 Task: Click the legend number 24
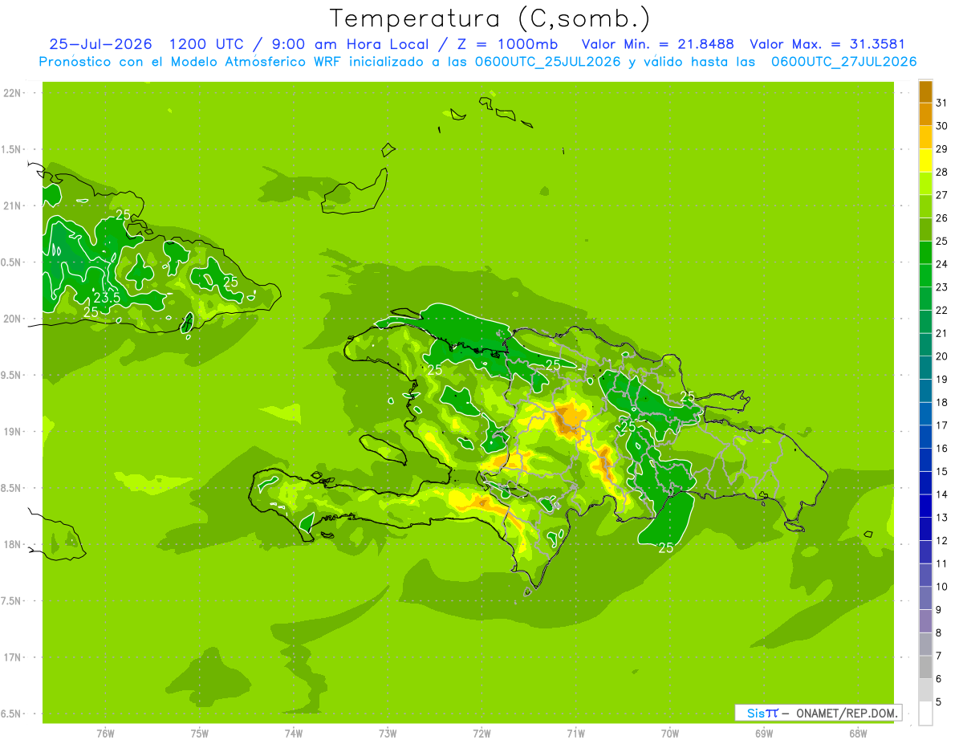[x=941, y=263]
